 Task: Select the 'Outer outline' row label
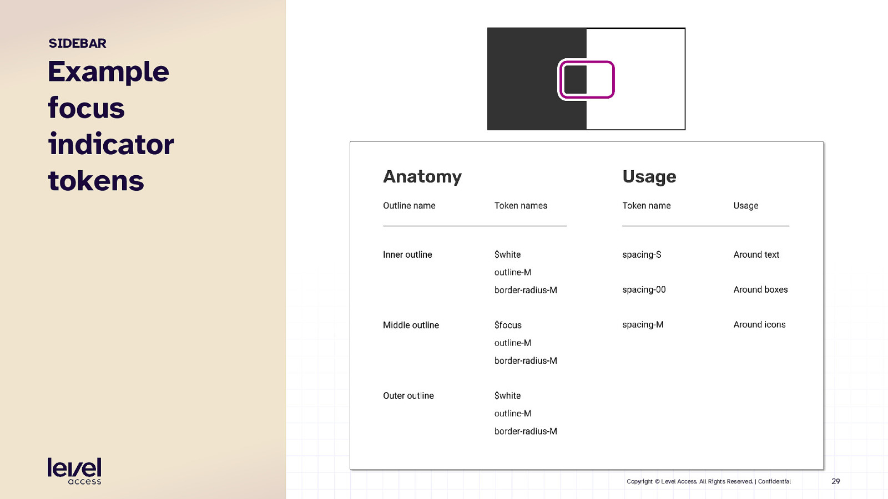pos(408,395)
